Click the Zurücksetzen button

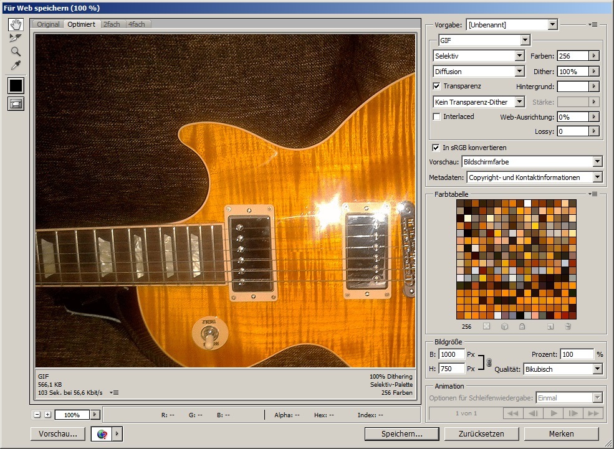(x=481, y=433)
